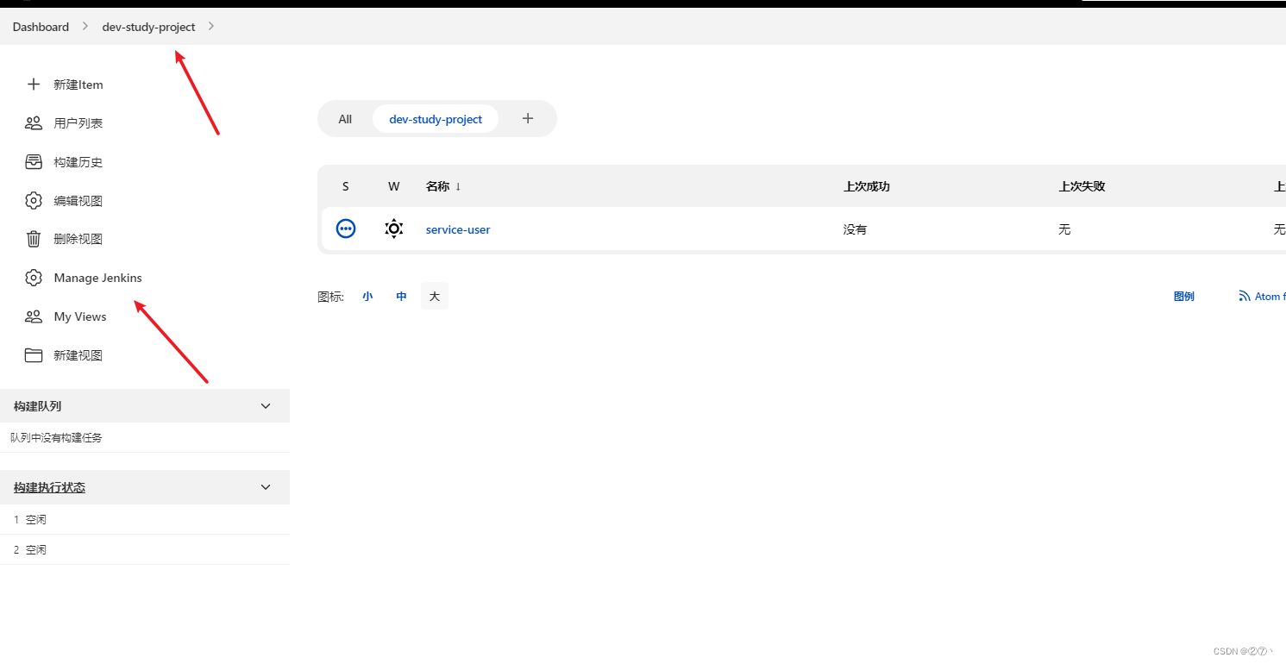
Task: Sort by the 上次成功 column
Action: (x=867, y=186)
